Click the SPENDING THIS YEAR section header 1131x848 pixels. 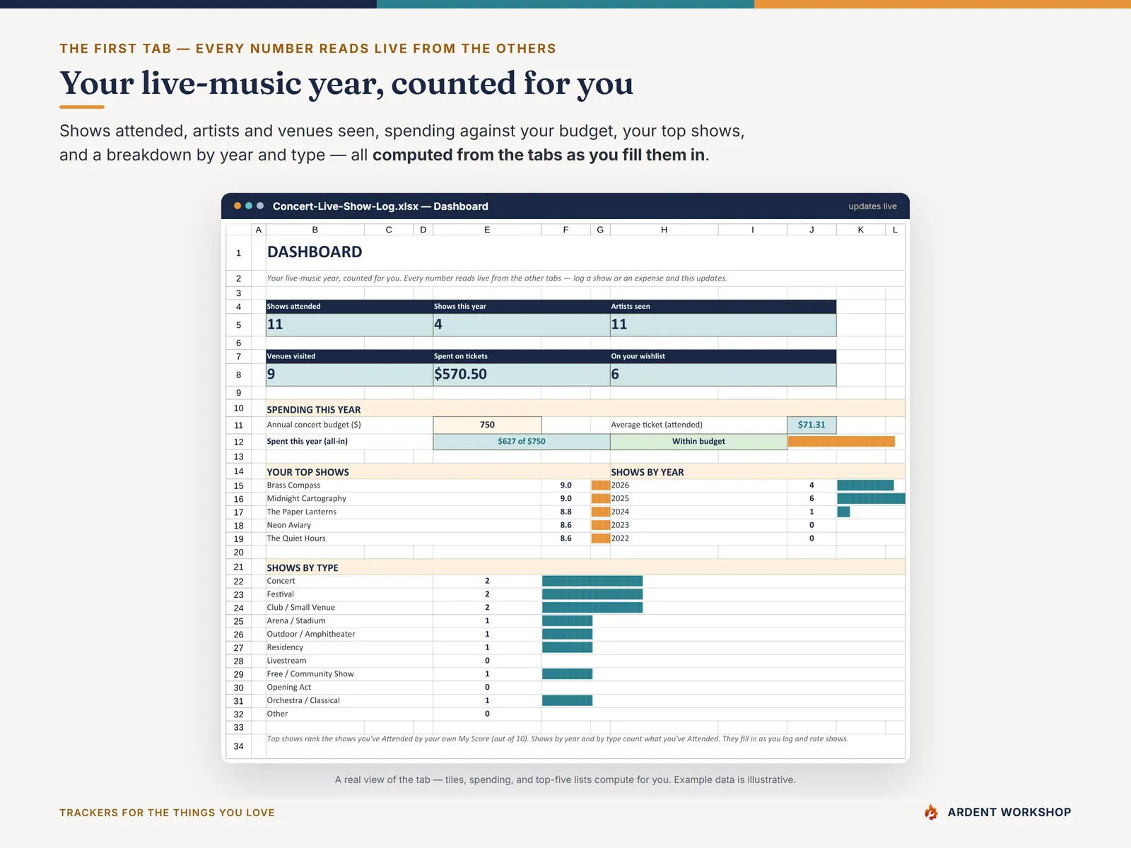coord(314,410)
